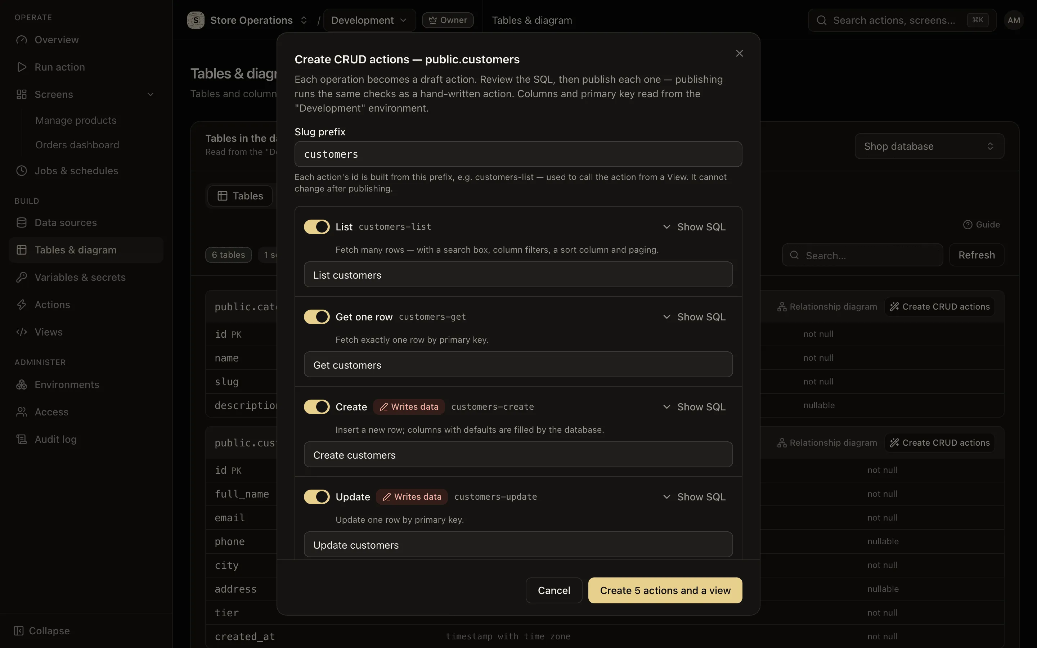Toggle off the List customers-list operation
Viewport: 1037px width, 648px height.
317,227
